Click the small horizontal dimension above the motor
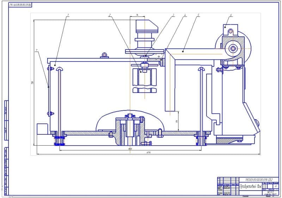Viewport: 282px width, 198px height. [137, 15]
